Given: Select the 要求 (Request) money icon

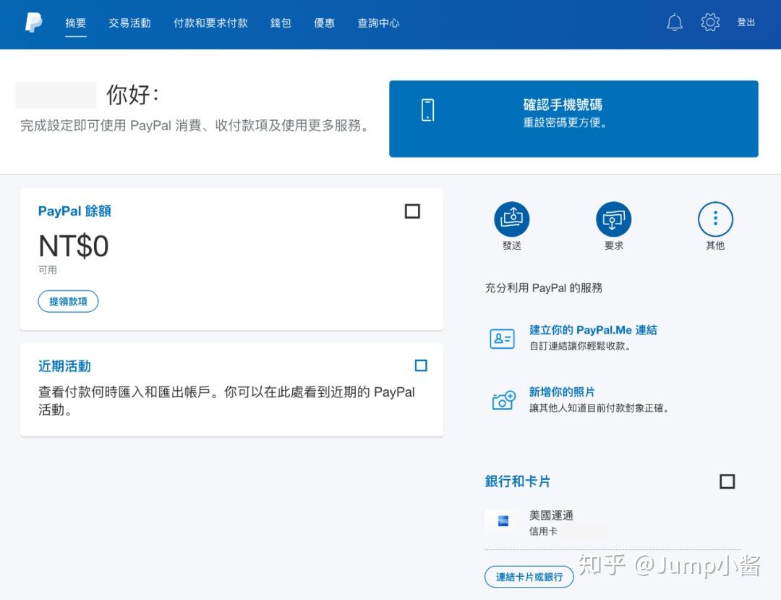Looking at the screenshot, I should [x=613, y=219].
